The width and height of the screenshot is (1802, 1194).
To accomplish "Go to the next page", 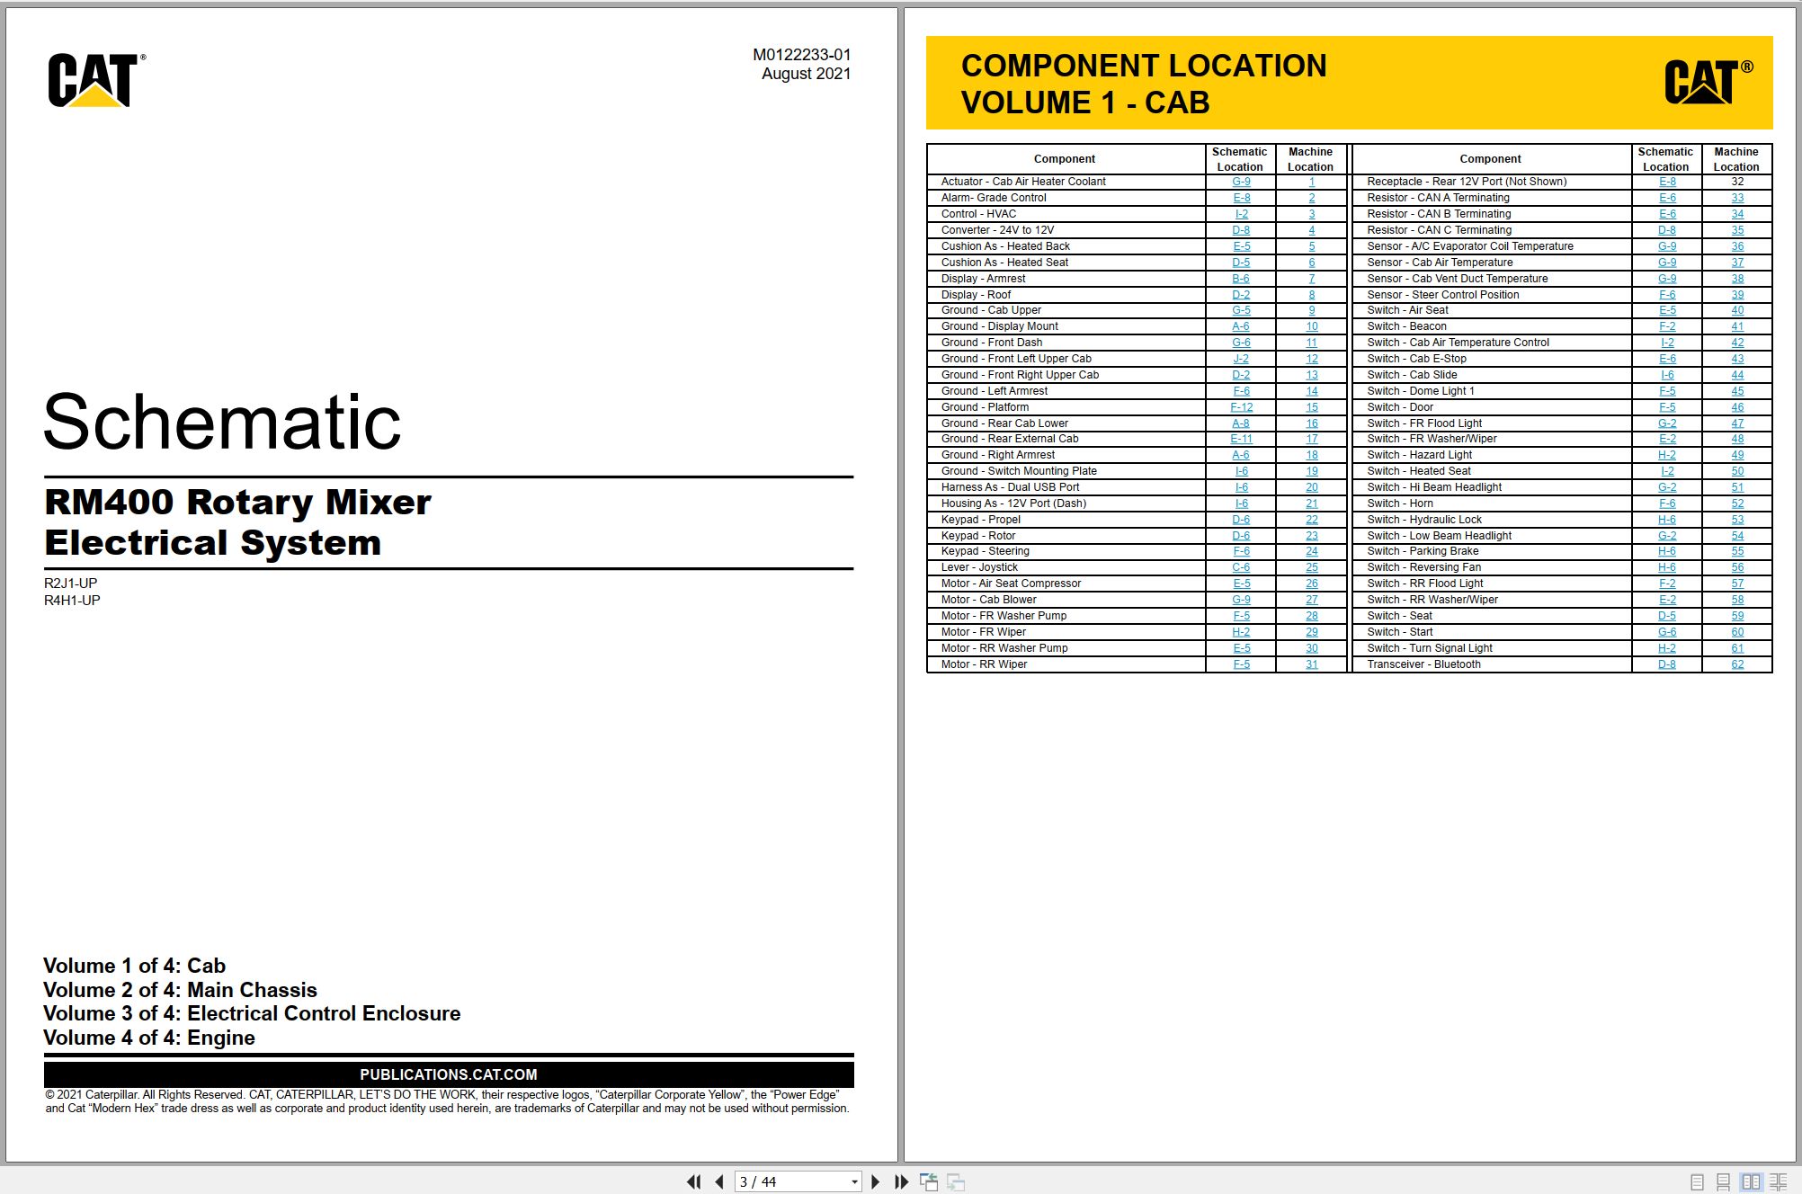I will coord(875,1181).
